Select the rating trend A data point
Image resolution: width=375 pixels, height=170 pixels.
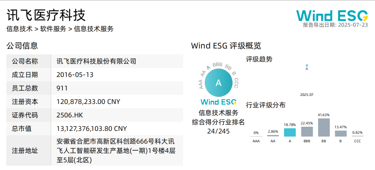click(307, 65)
